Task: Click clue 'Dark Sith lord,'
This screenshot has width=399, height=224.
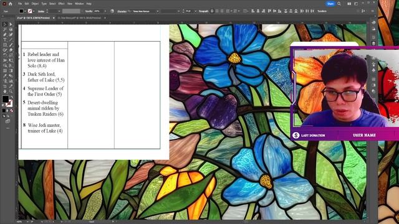Action: pyautogui.click(x=42, y=74)
